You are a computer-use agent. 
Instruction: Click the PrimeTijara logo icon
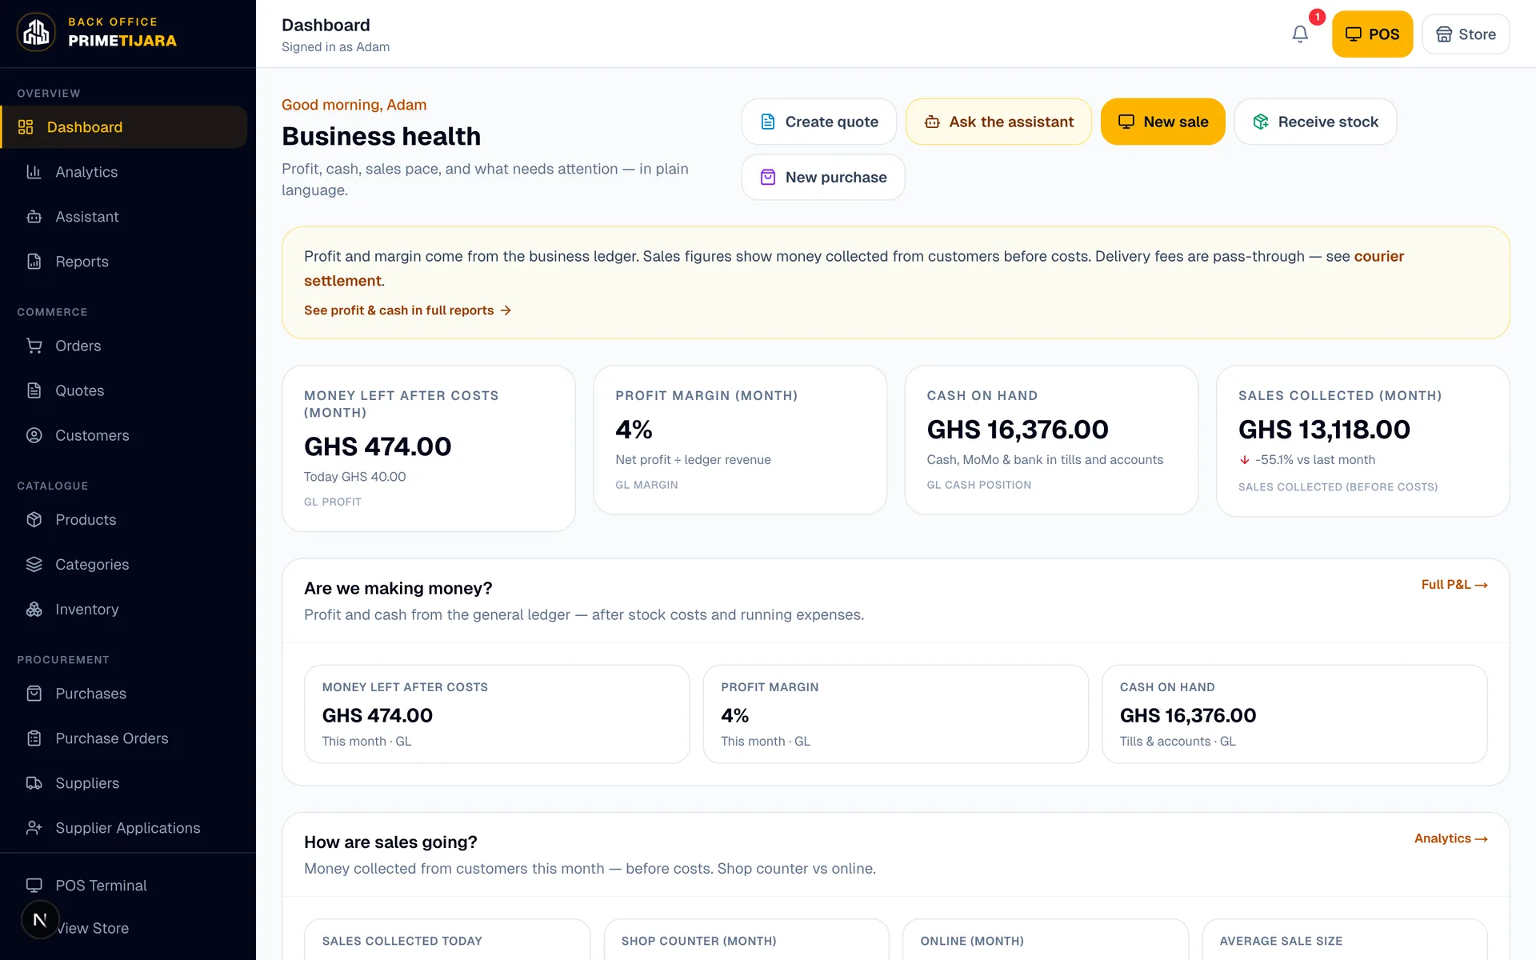click(36, 32)
